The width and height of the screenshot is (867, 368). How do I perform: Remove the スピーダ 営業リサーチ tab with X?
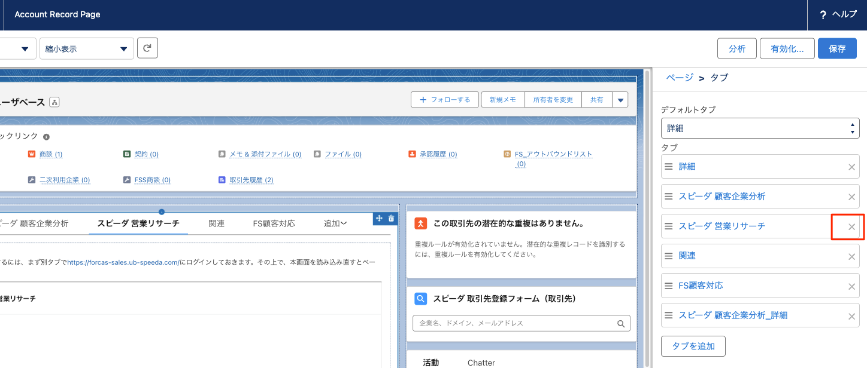851,226
